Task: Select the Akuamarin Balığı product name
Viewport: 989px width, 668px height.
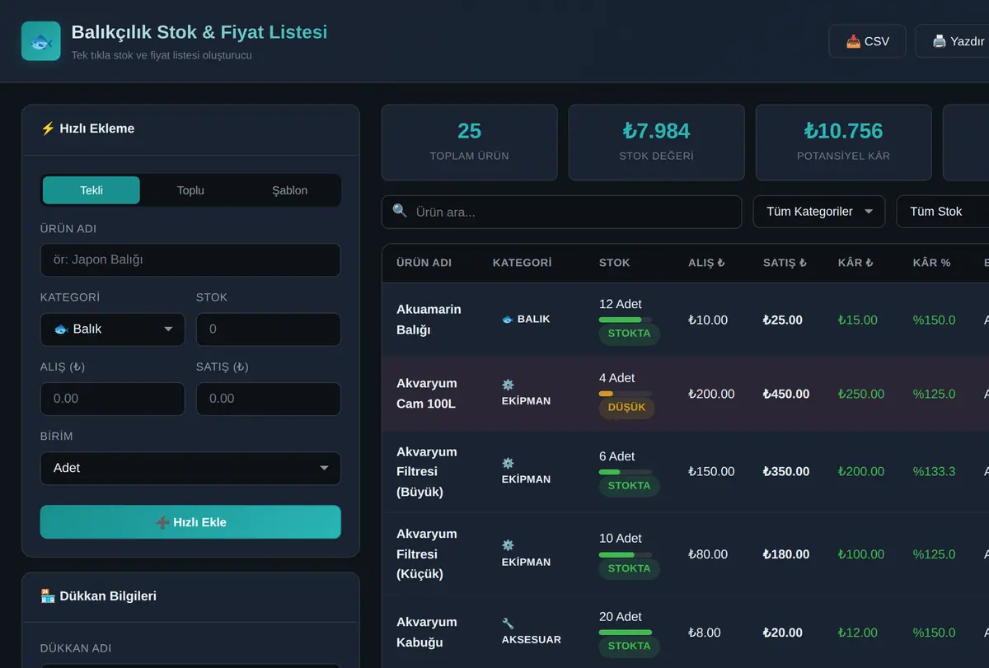Action: pyautogui.click(x=429, y=320)
